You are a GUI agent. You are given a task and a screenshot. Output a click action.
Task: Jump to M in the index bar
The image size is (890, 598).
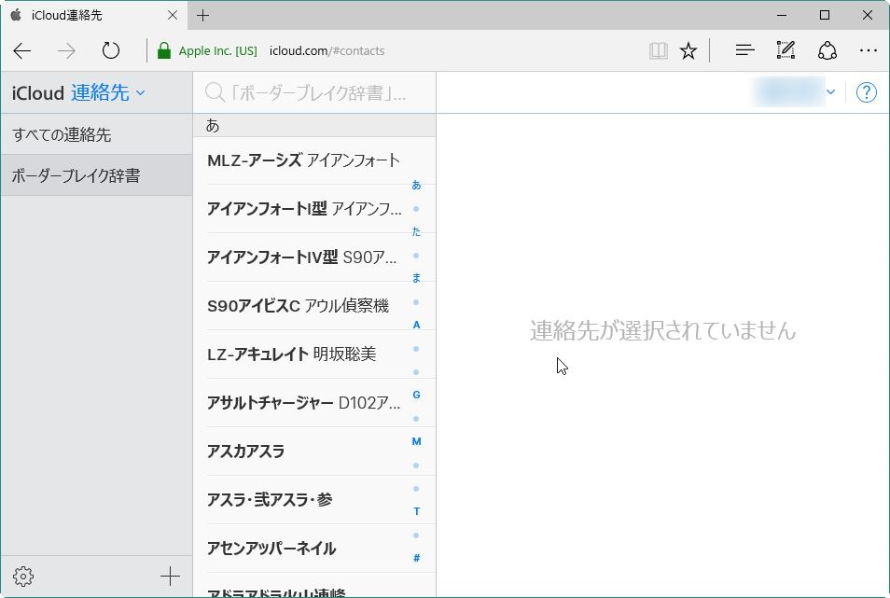pos(416,441)
